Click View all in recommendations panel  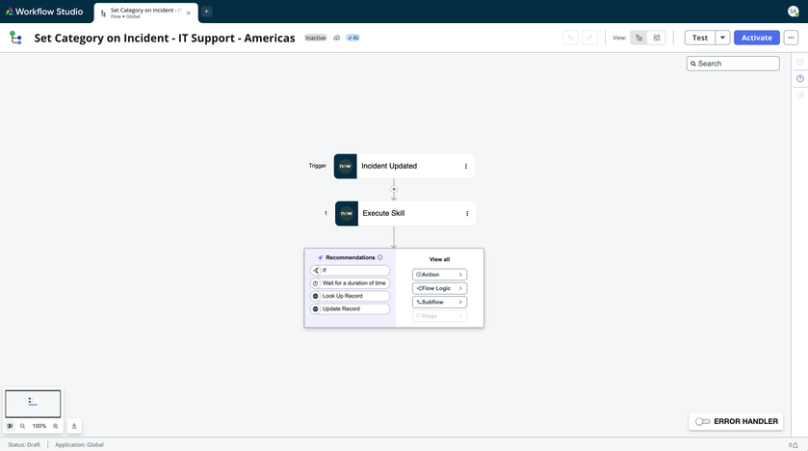(439, 259)
